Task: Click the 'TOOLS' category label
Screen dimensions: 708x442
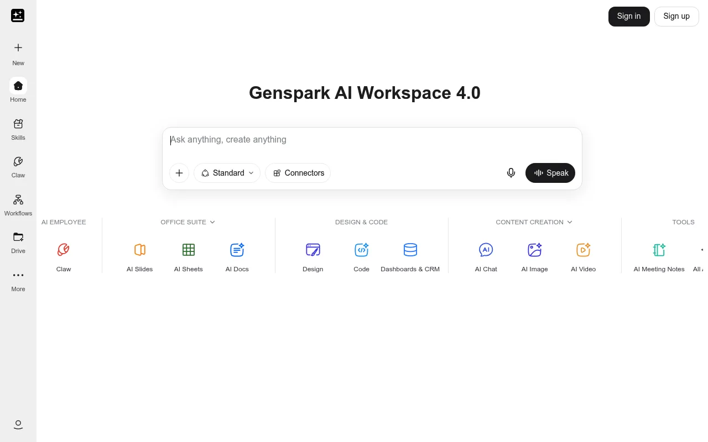Action: tap(684, 222)
